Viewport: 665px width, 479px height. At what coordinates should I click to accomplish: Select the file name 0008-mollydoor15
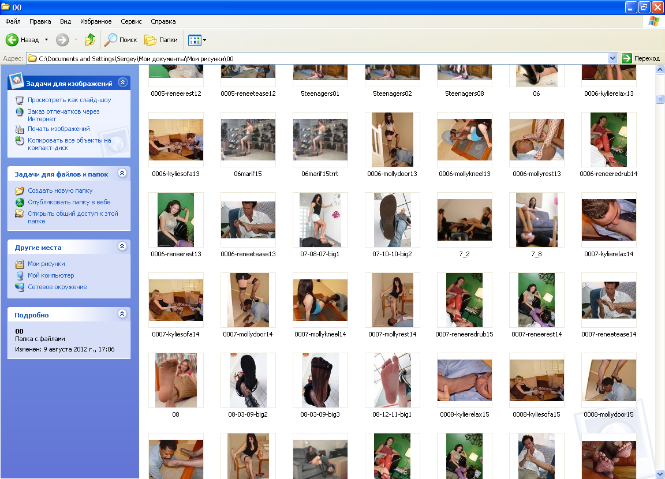tap(608, 414)
